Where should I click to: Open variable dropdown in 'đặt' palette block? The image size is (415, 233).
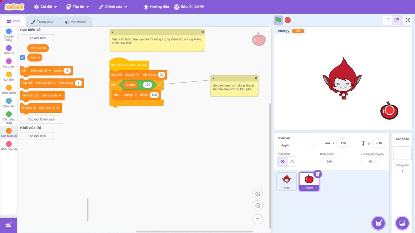tap(40, 71)
